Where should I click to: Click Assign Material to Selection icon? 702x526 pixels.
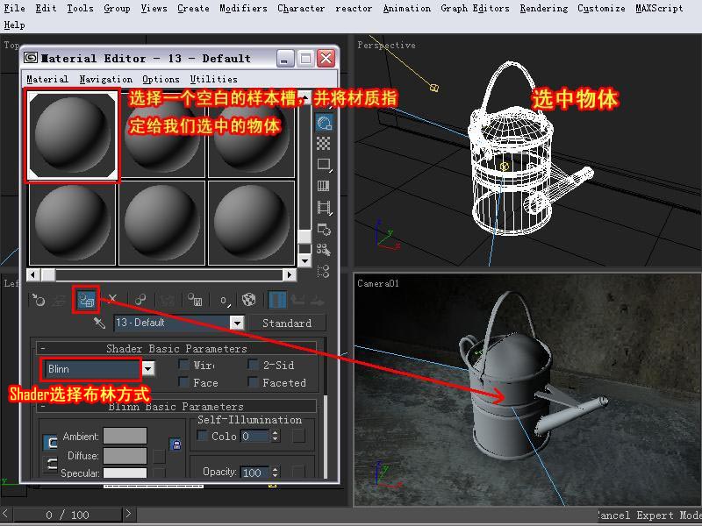[85, 300]
